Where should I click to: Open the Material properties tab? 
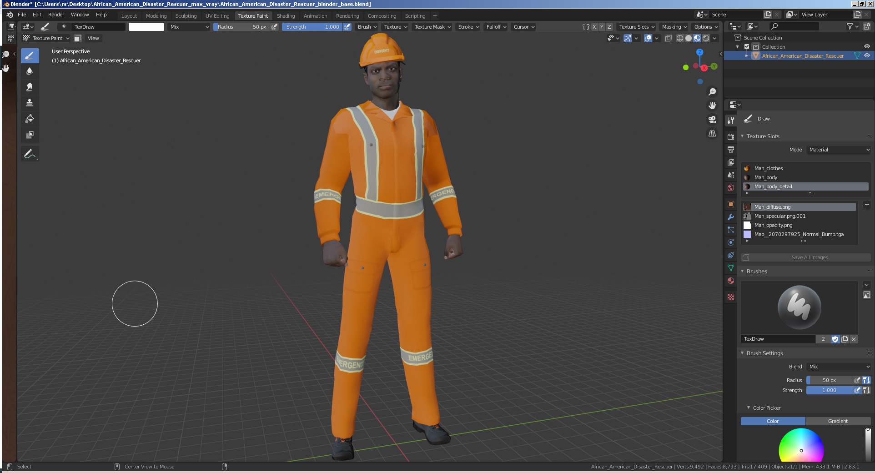pos(731,281)
